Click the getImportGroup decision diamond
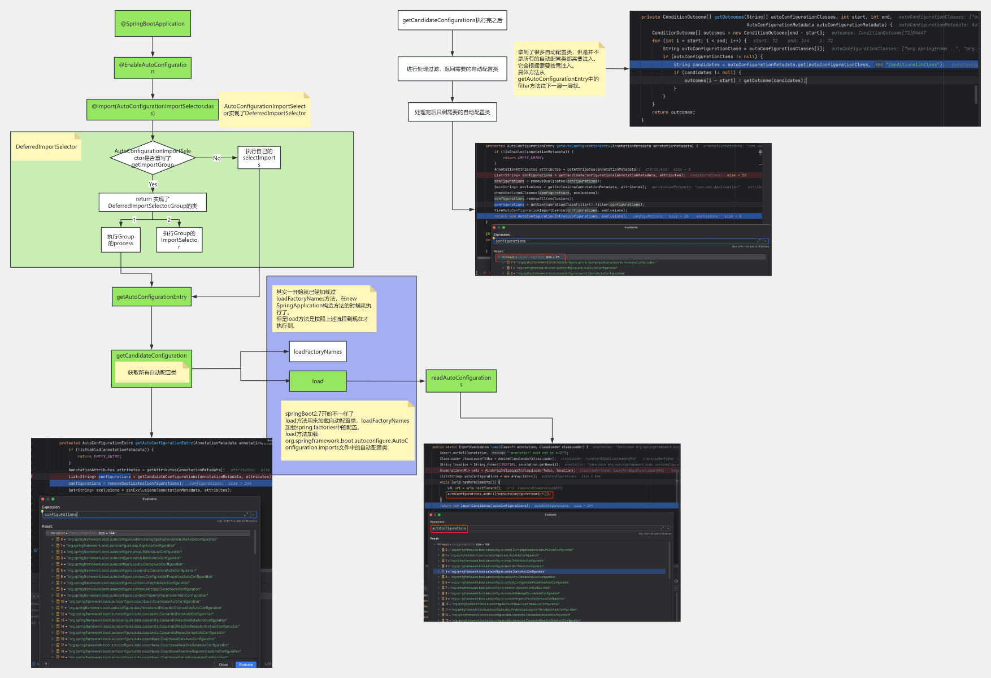This screenshot has height=678, width=991. coord(153,158)
